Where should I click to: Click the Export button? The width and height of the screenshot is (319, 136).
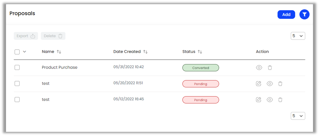click(x=26, y=36)
